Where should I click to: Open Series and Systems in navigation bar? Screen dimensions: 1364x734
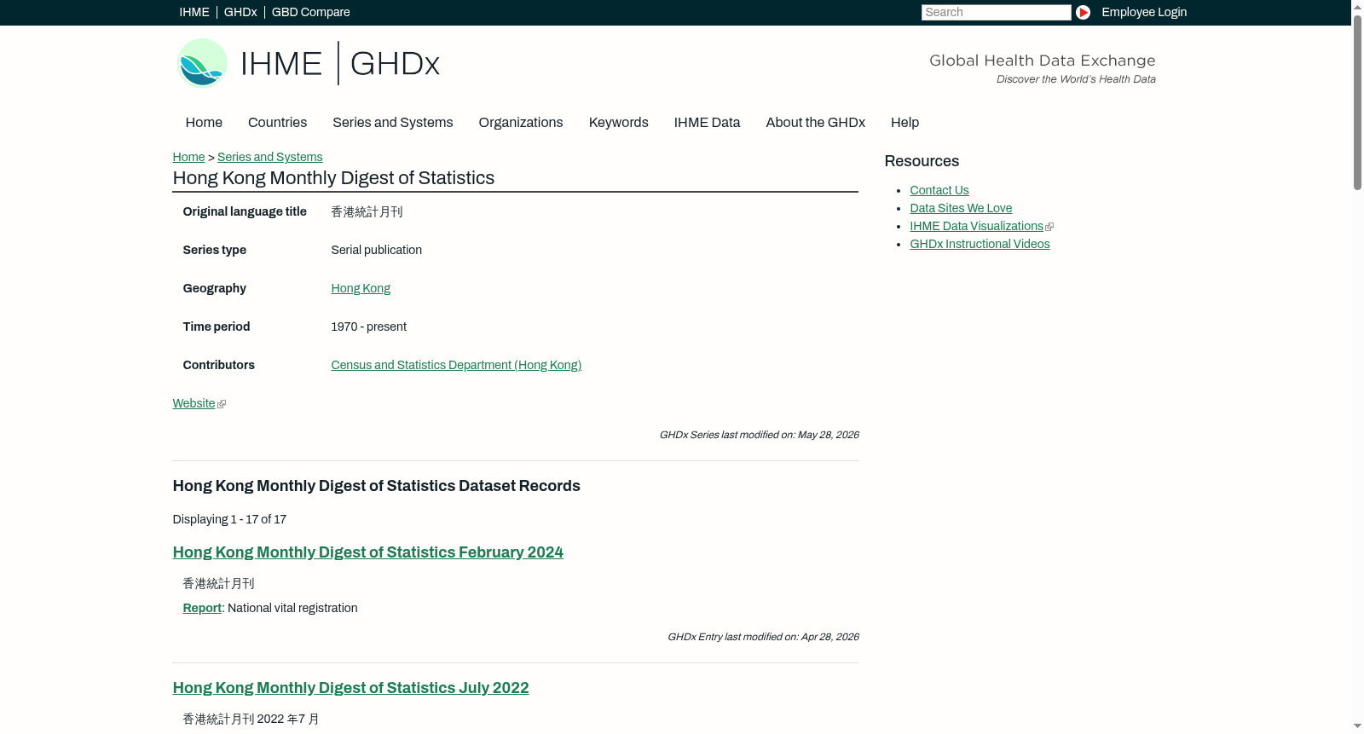(x=393, y=123)
